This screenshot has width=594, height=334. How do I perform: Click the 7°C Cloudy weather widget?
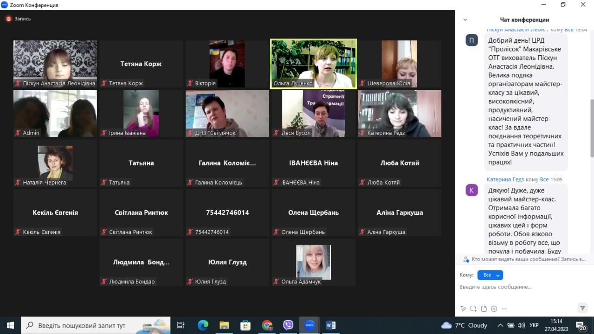464,325
